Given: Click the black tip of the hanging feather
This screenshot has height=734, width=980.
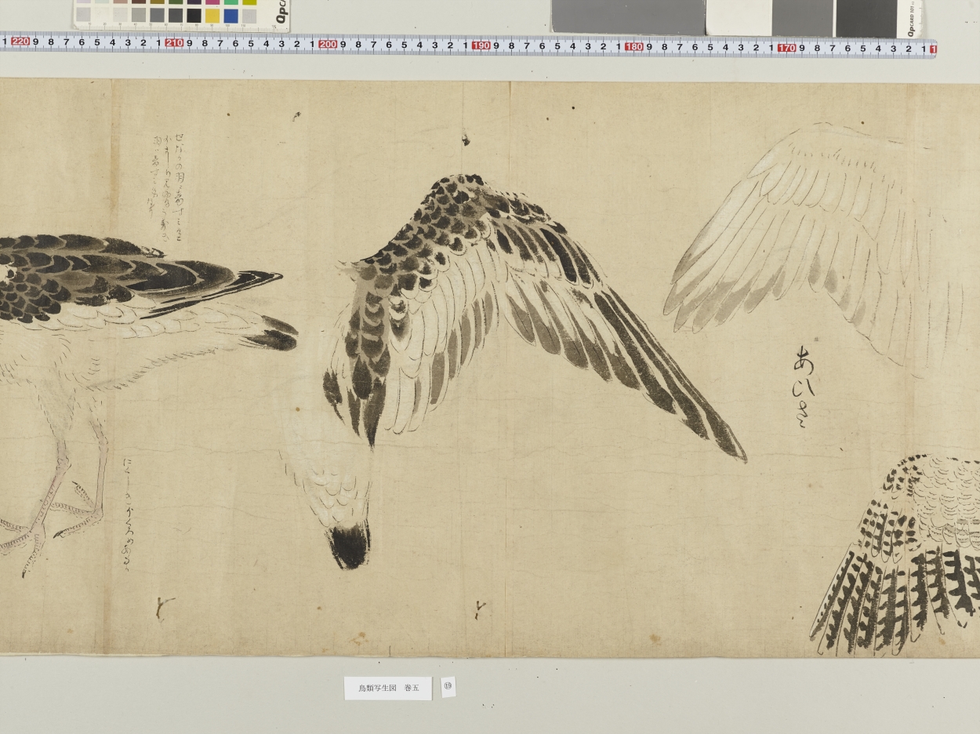Looking at the screenshot, I should coord(350,546).
